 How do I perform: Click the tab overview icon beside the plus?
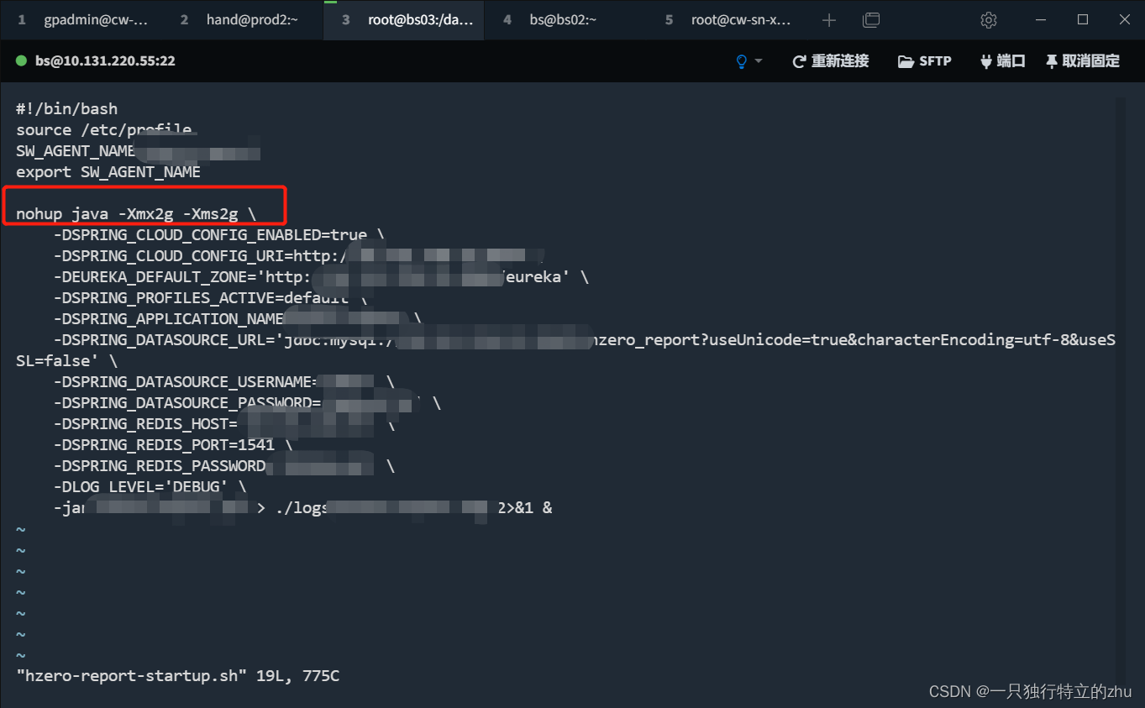pos(870,19)
